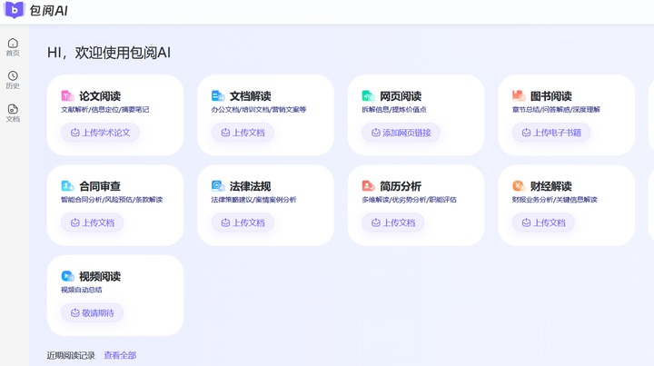Screen dimensions: 654x366
Task: Click 近期阅读记录 heading
Action: (71, 355)
